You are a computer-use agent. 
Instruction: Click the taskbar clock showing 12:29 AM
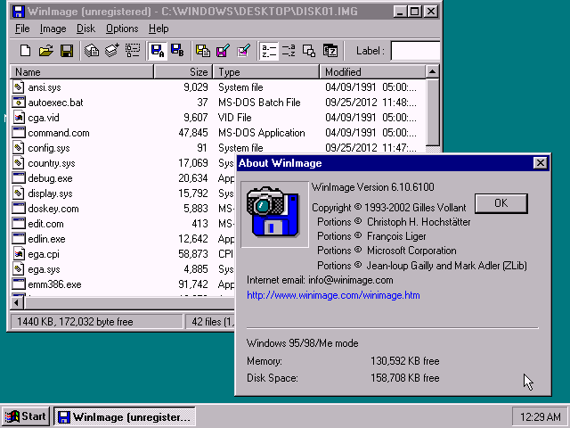click(540, 416)
